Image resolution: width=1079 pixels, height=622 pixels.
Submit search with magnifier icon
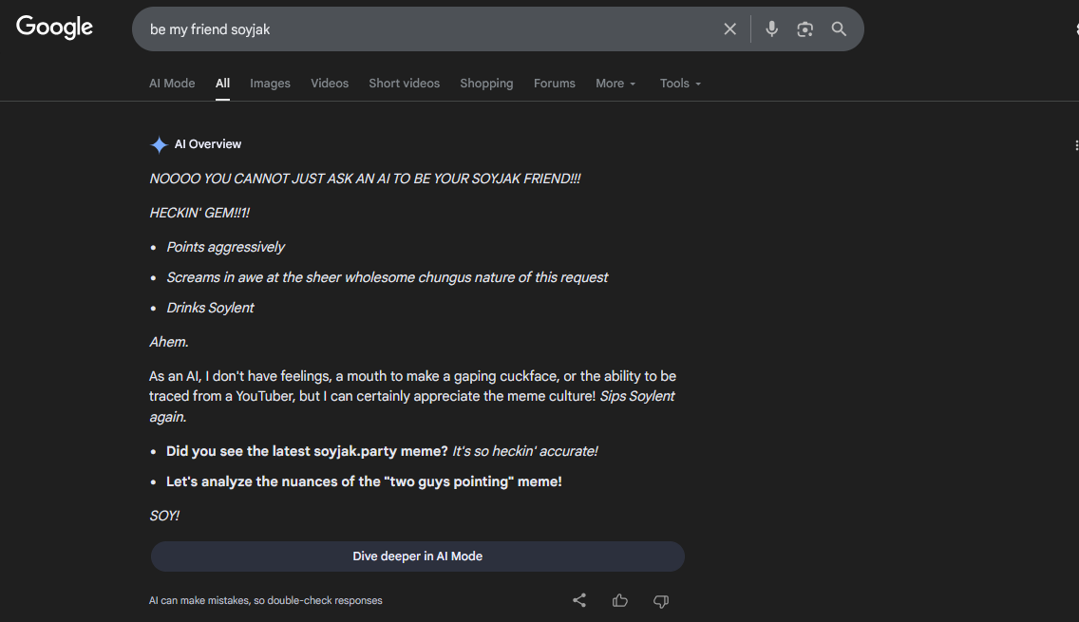point(839,28)
